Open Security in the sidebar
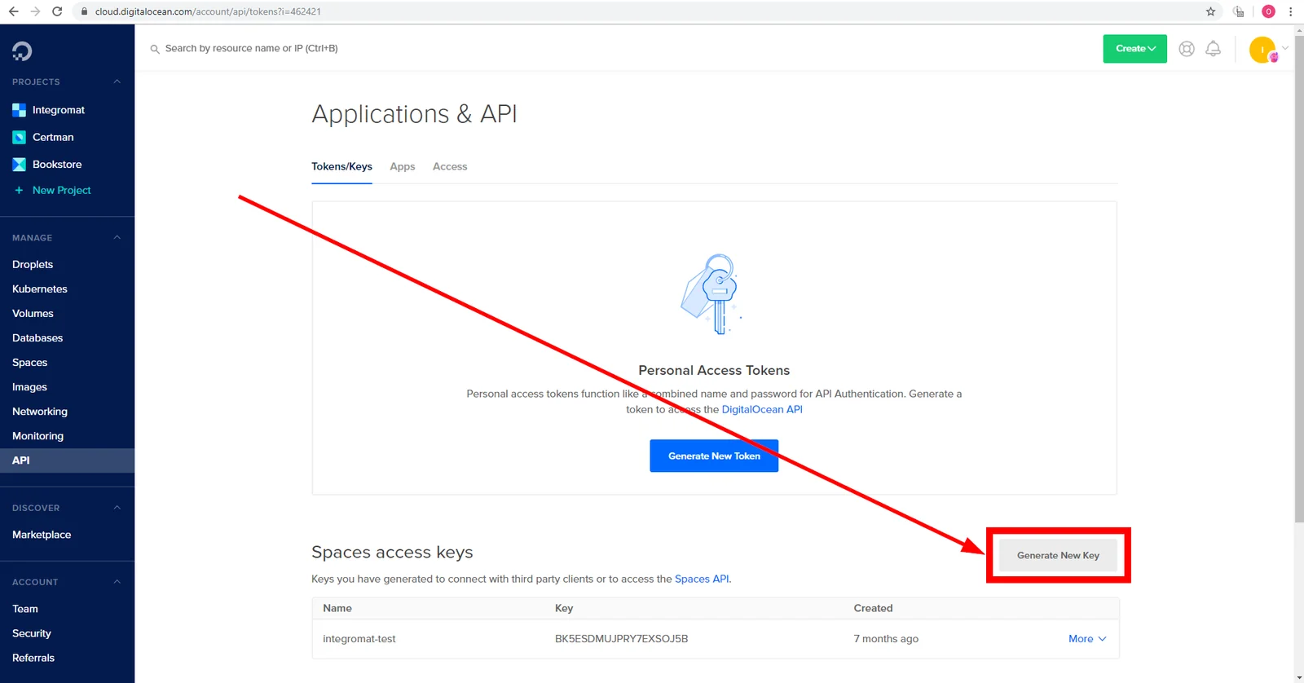This screenshot has width=1304, height=683. coord(32,633)
